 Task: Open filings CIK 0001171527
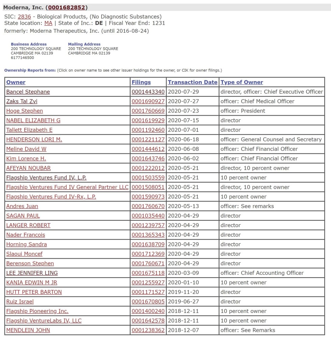[x=148, y=292]
